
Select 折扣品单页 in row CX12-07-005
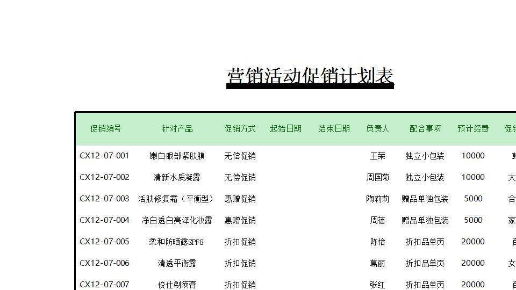pyautogui.click(x=425, y=242)
